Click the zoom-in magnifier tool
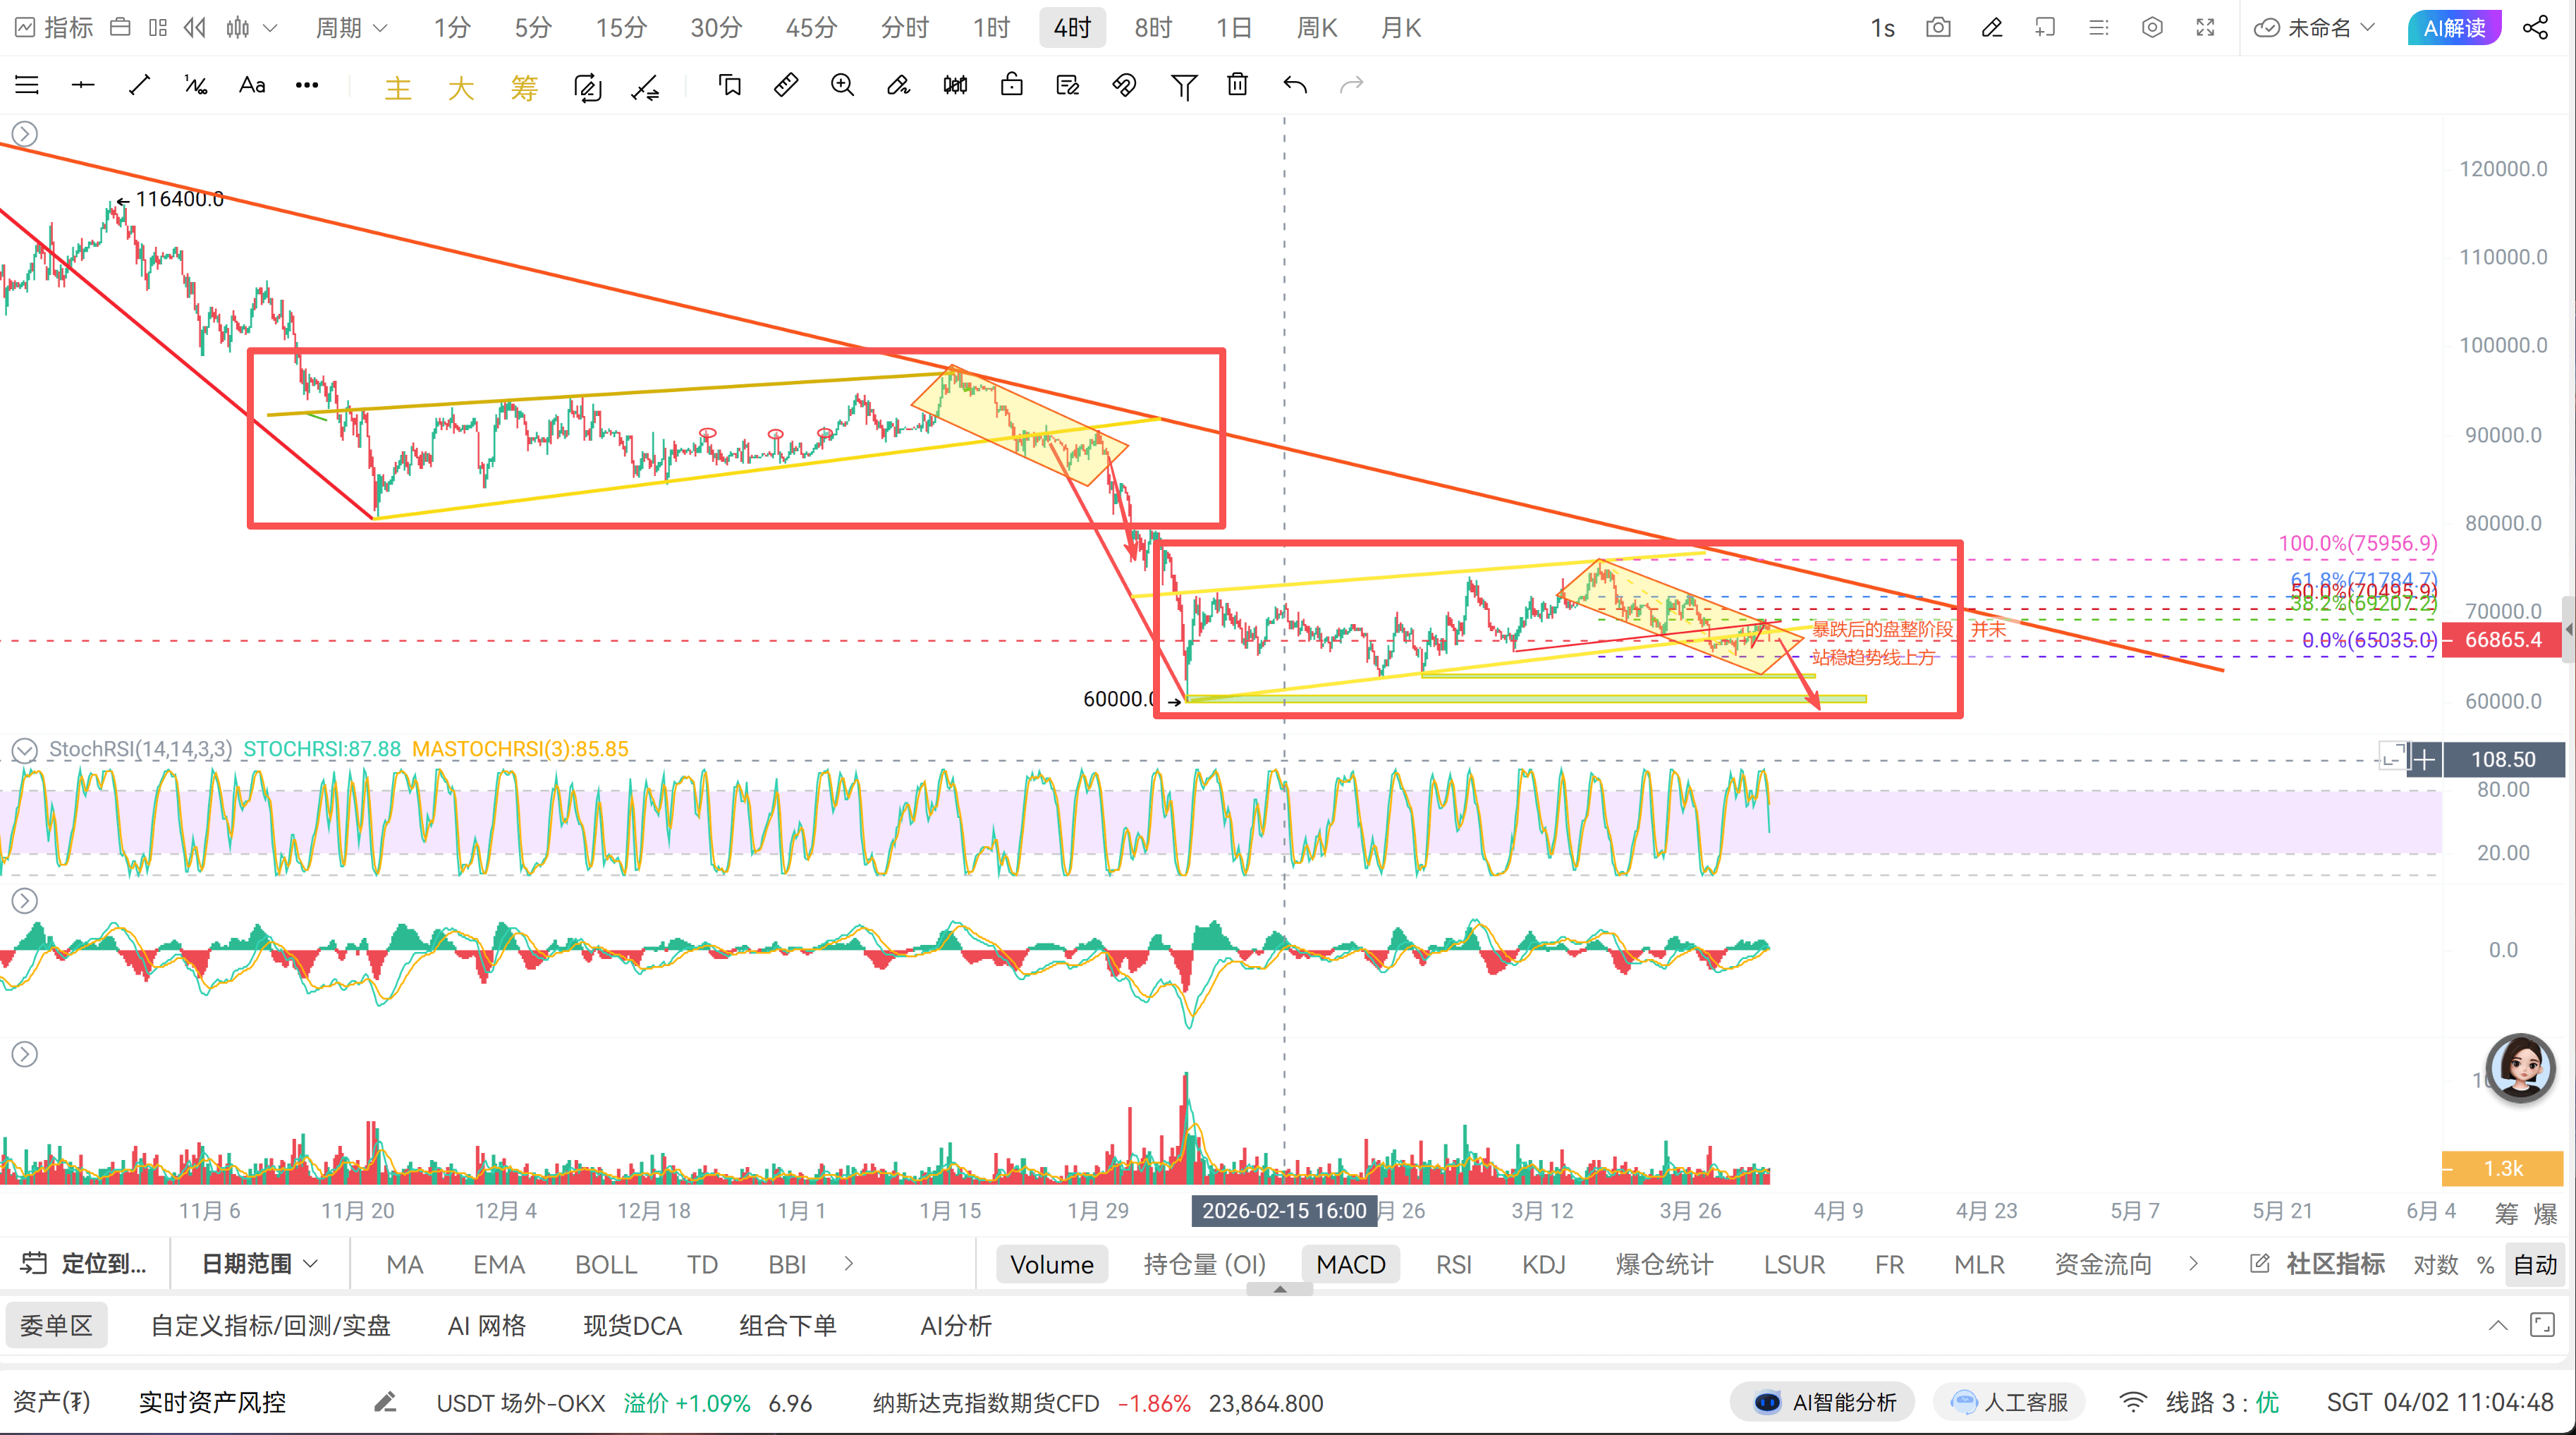This screenshot has height=1435, width=2576. 842,85
